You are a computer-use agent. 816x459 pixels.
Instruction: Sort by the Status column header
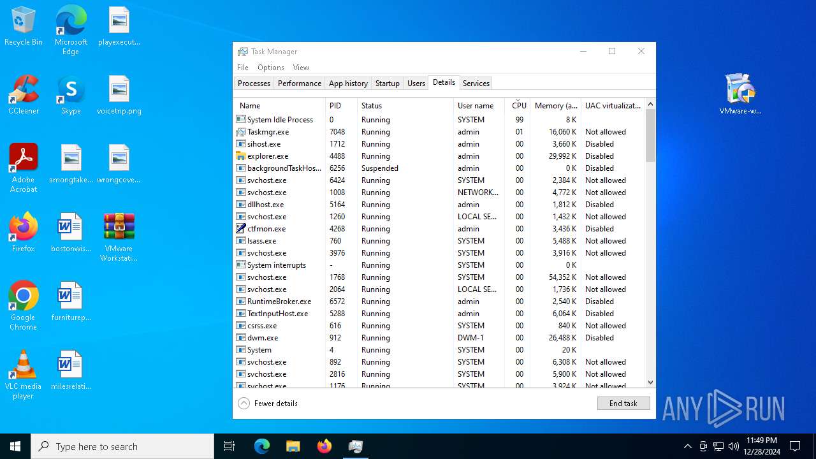coord(405,106)
